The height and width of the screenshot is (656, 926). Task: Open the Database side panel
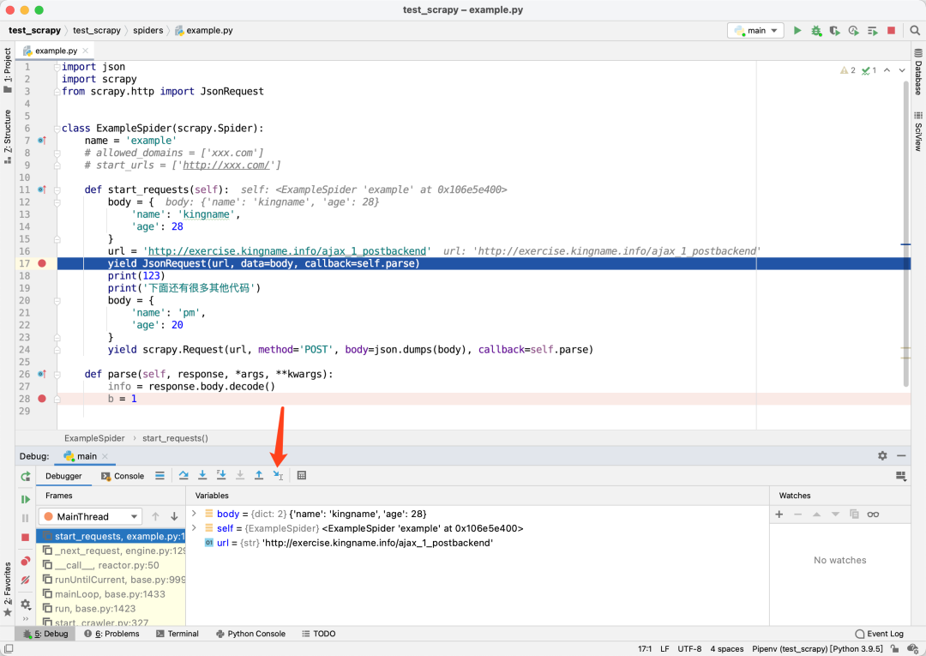coord(918,73)
